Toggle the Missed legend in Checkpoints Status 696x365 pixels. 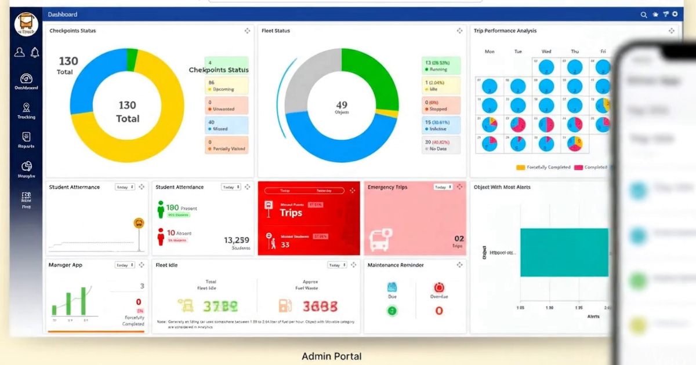click(x=226, y=125)
